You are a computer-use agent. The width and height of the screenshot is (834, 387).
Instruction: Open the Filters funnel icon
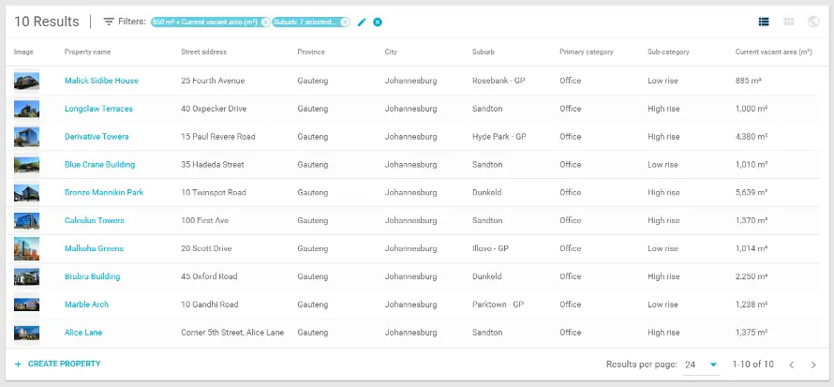coord(109,22)
